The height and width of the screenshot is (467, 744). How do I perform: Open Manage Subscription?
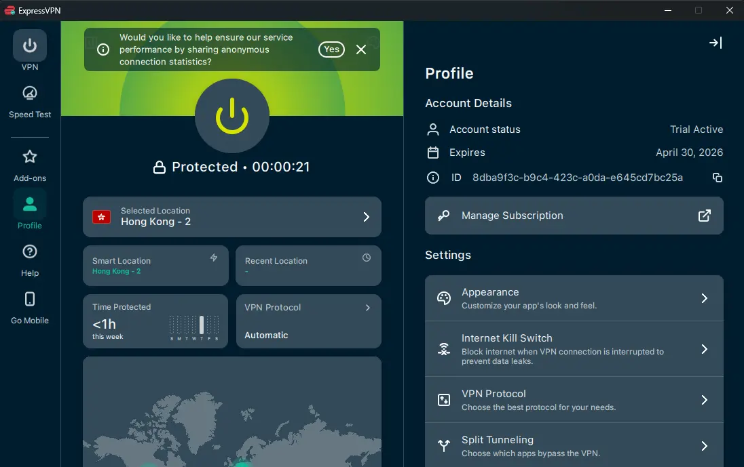tap(574, 216)
